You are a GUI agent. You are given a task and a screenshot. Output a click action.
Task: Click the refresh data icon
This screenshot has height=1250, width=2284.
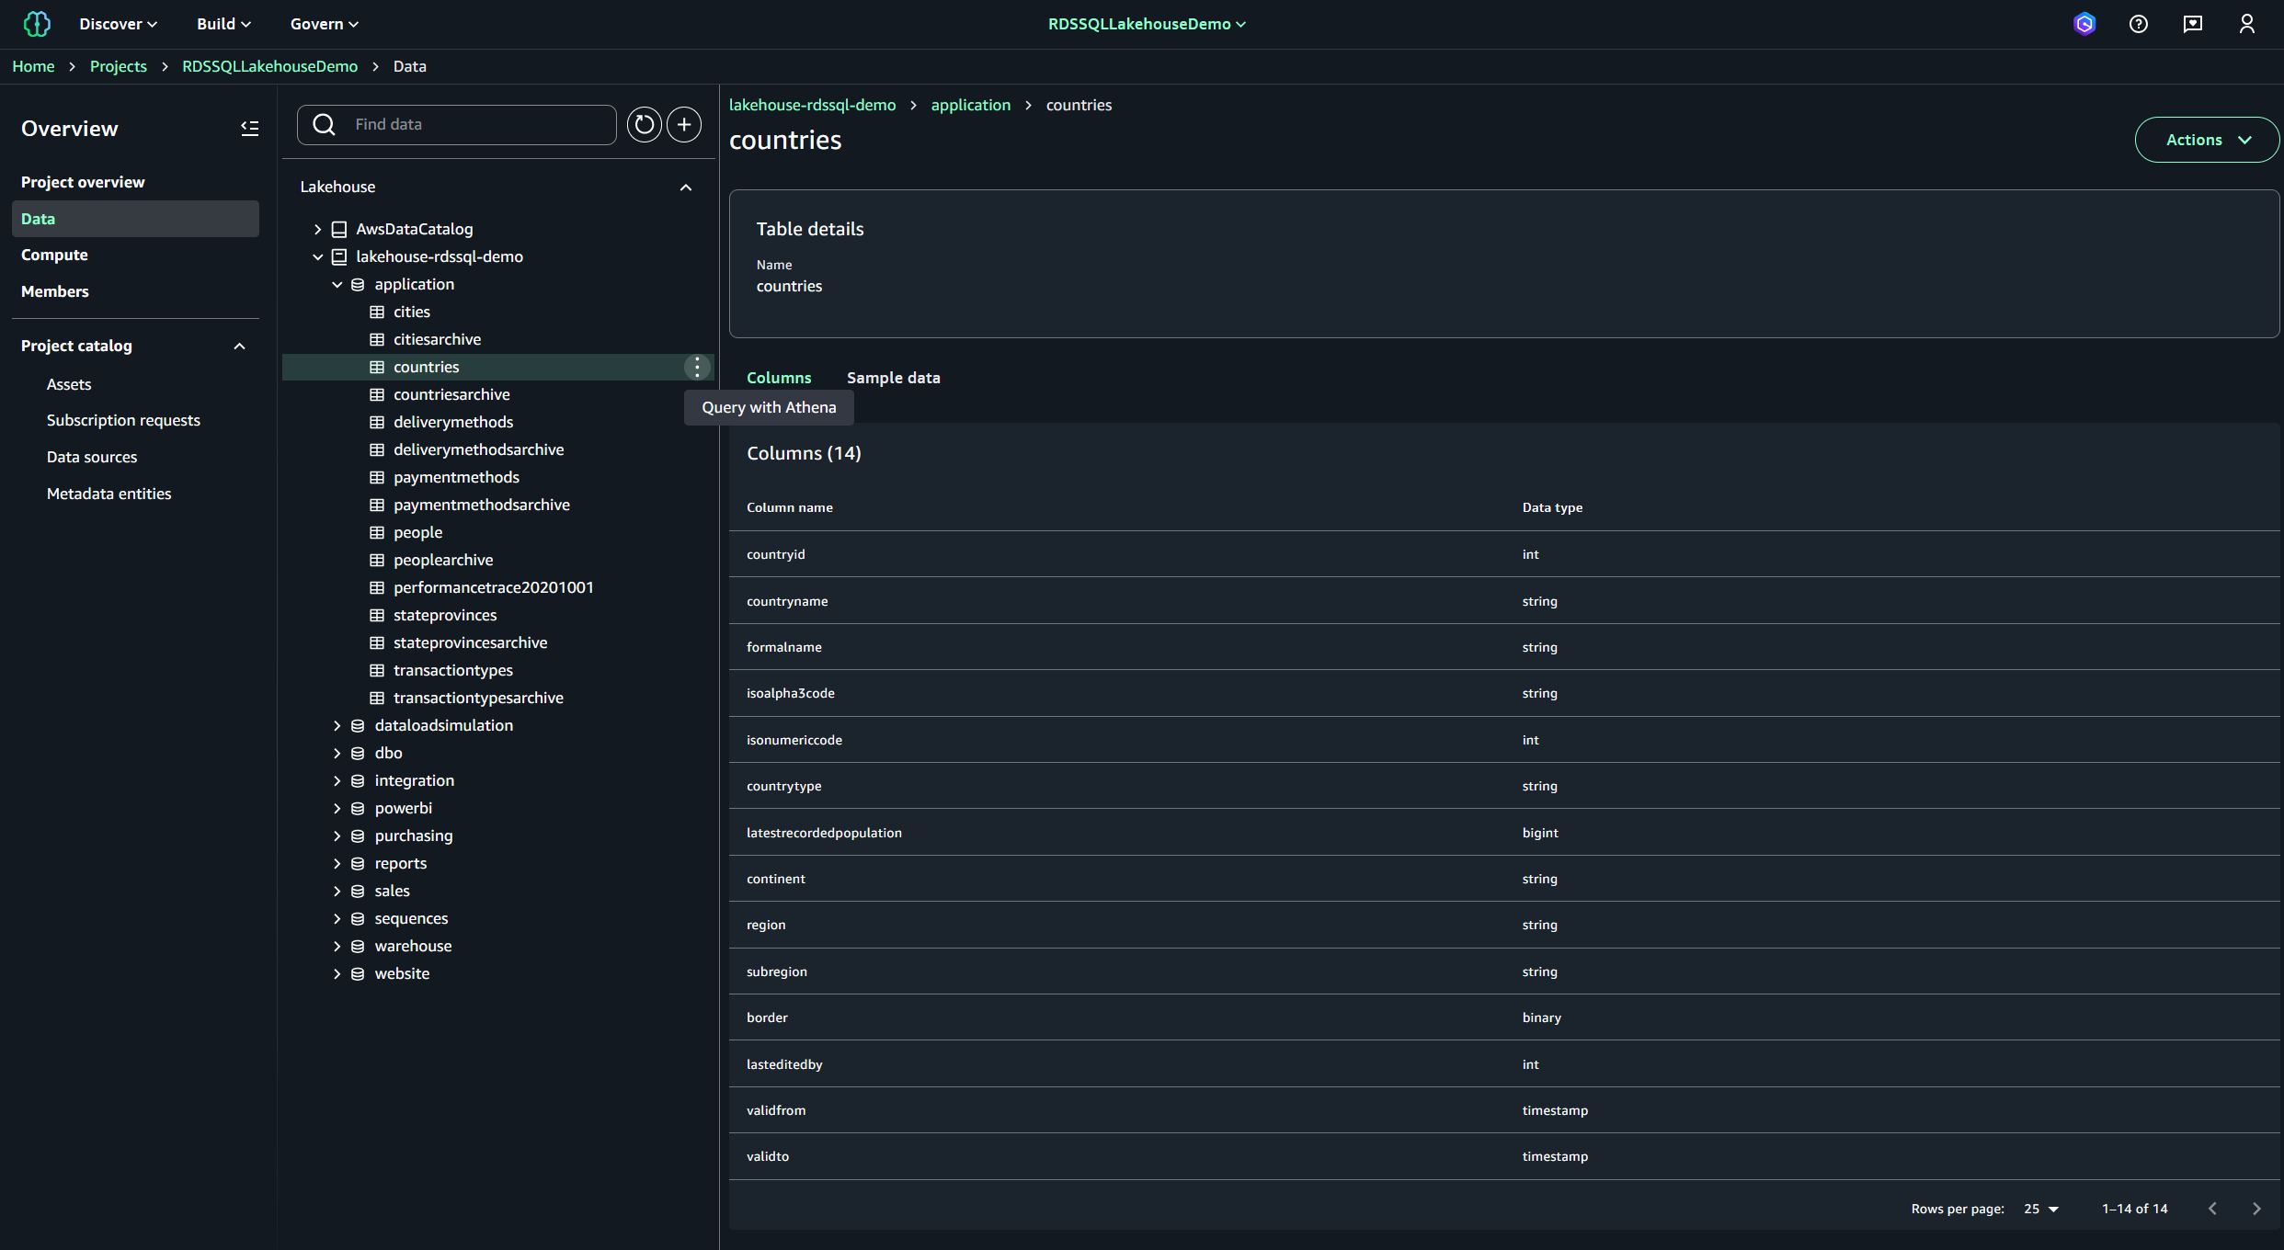coord(644,124)
